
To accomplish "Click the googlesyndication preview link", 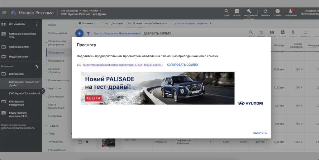I will [x=123, y=65].
